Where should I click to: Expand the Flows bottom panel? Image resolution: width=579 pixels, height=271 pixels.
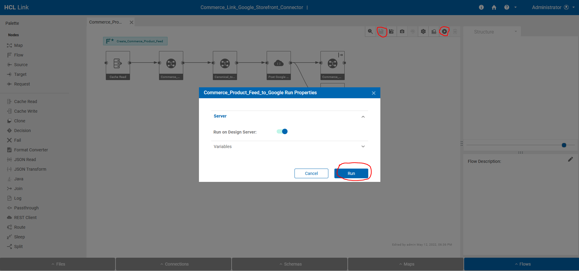coord(522,264)
